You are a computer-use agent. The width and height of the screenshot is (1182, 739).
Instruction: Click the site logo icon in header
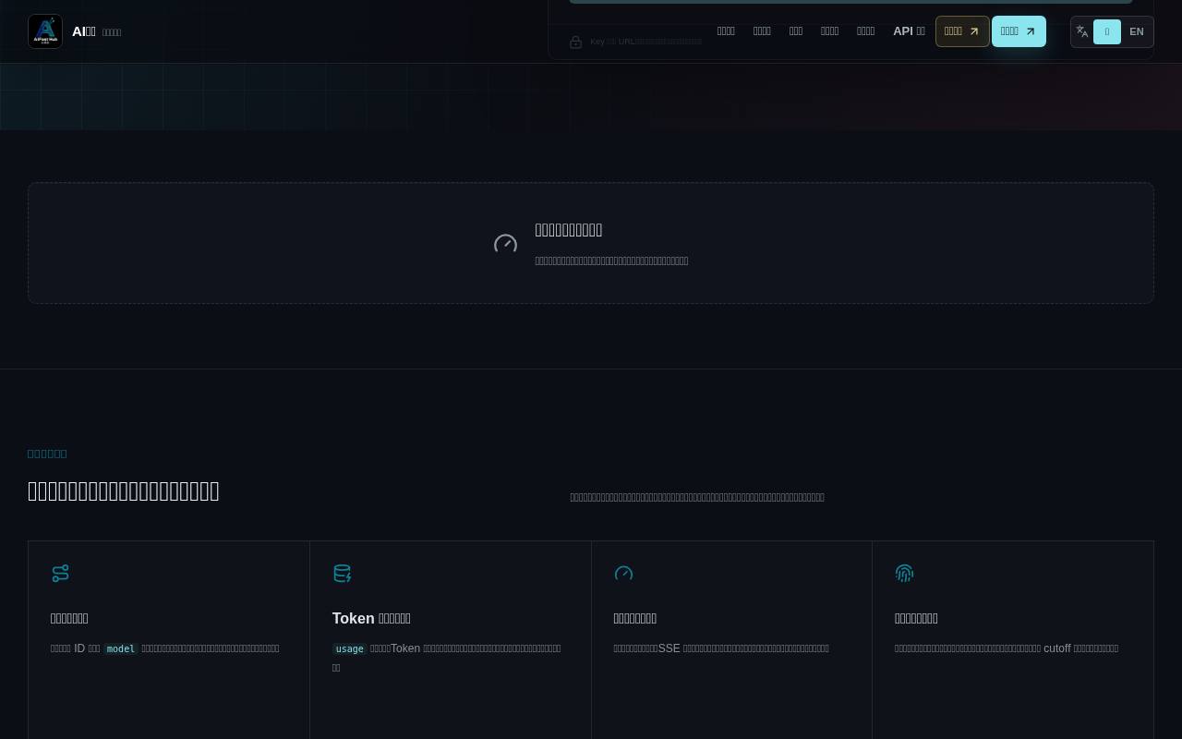pyautogui.click(x=45, y=31)
